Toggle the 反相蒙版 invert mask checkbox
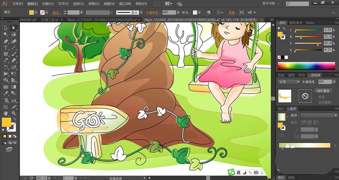The width and height of the screenshot is (339, 180). click(316, 102)
